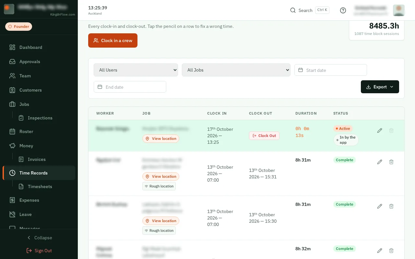Image resolution: width=415 pixels, height=259 pixels.
Task: Open the help question-mark icon
Action: (x=343, y=10)
